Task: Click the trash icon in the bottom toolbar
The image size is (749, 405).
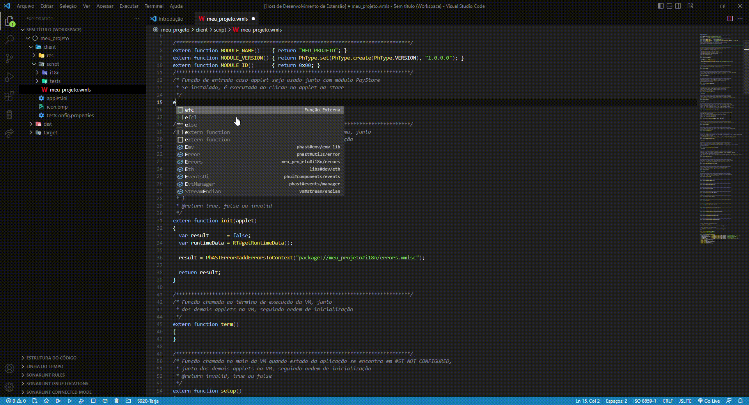Action: coord(117,401)
